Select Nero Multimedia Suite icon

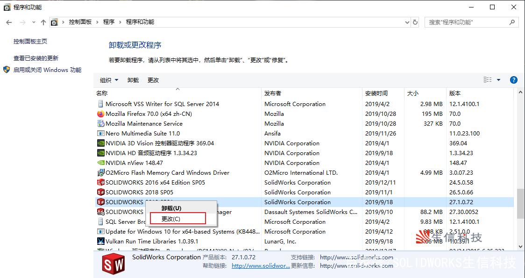pos(100,133)
